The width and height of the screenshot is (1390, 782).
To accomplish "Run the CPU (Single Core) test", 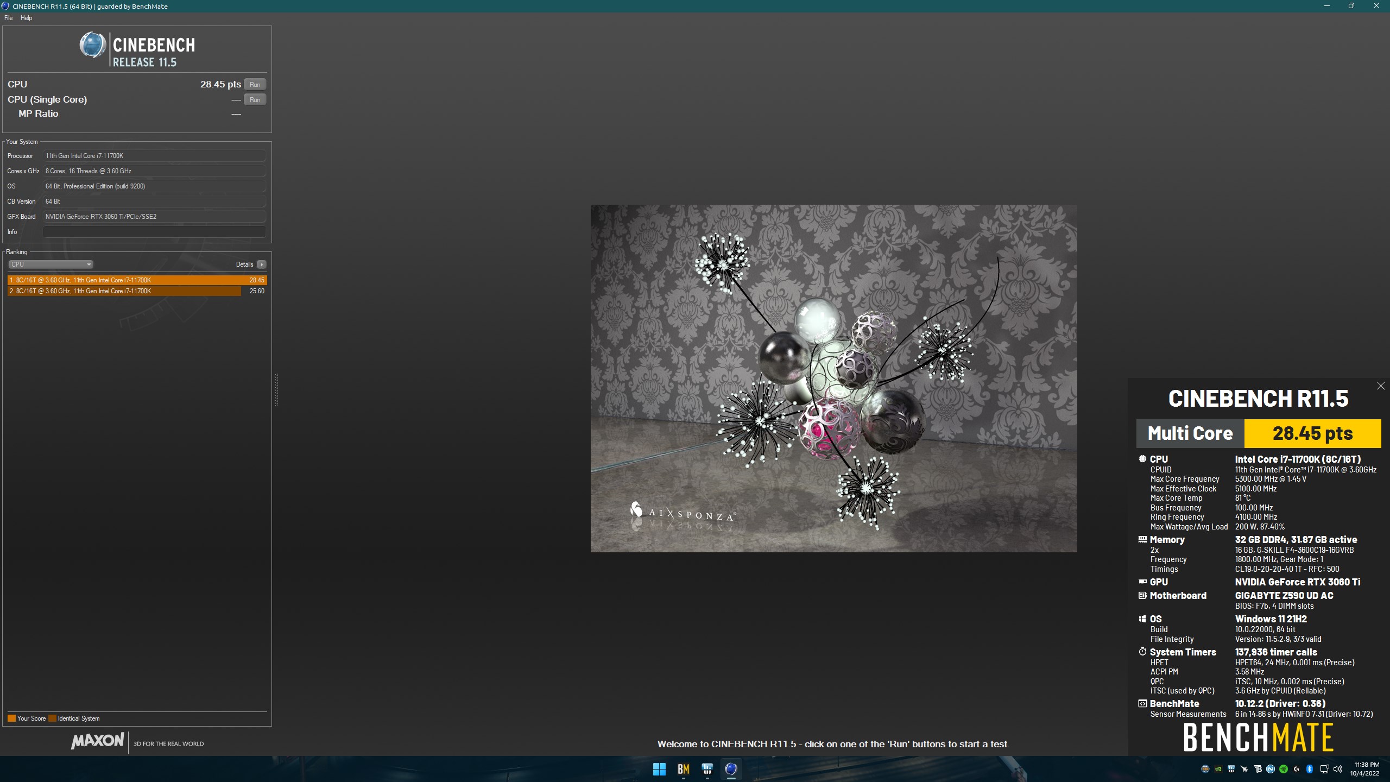I will [255, 99].
